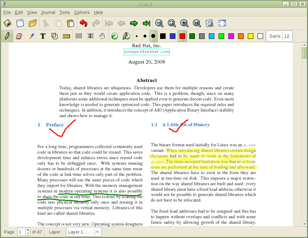Toggle the Ruler tool
This screenshot has width=308, height=238.
click(66, 36)
